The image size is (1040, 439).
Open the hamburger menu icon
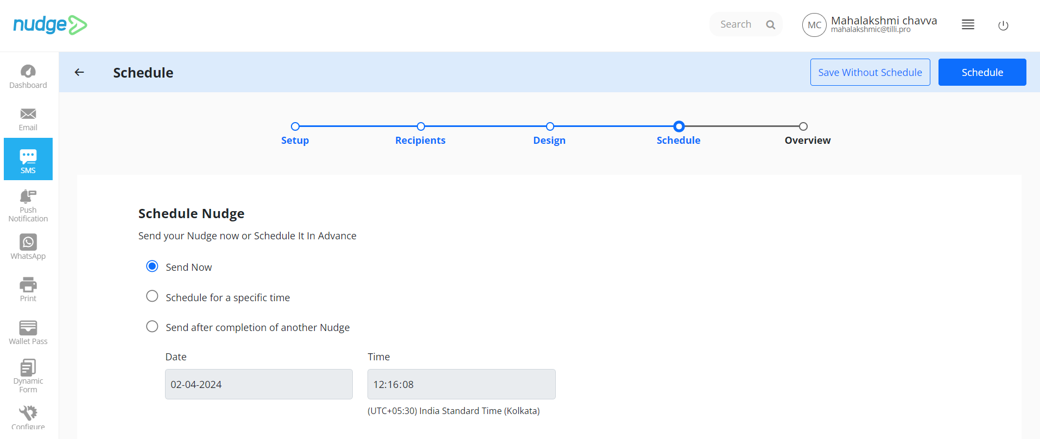click(968, 24)
